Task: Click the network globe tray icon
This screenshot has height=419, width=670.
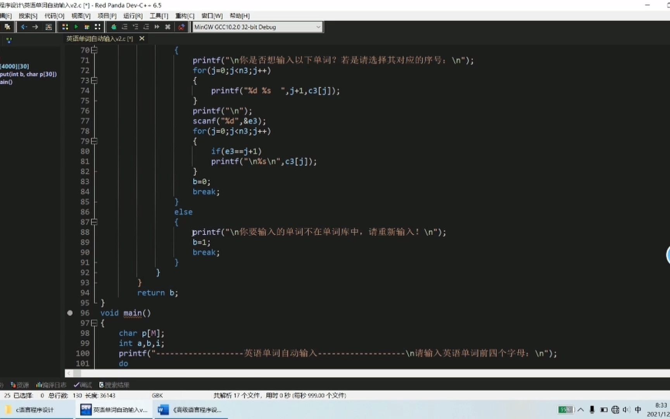Action: (615, 410)
